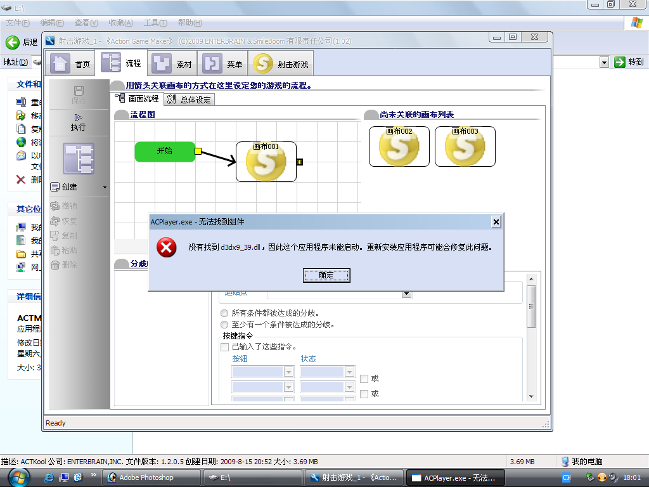
Task: Click the 恢复 redo item
Action: coord(64,221)
